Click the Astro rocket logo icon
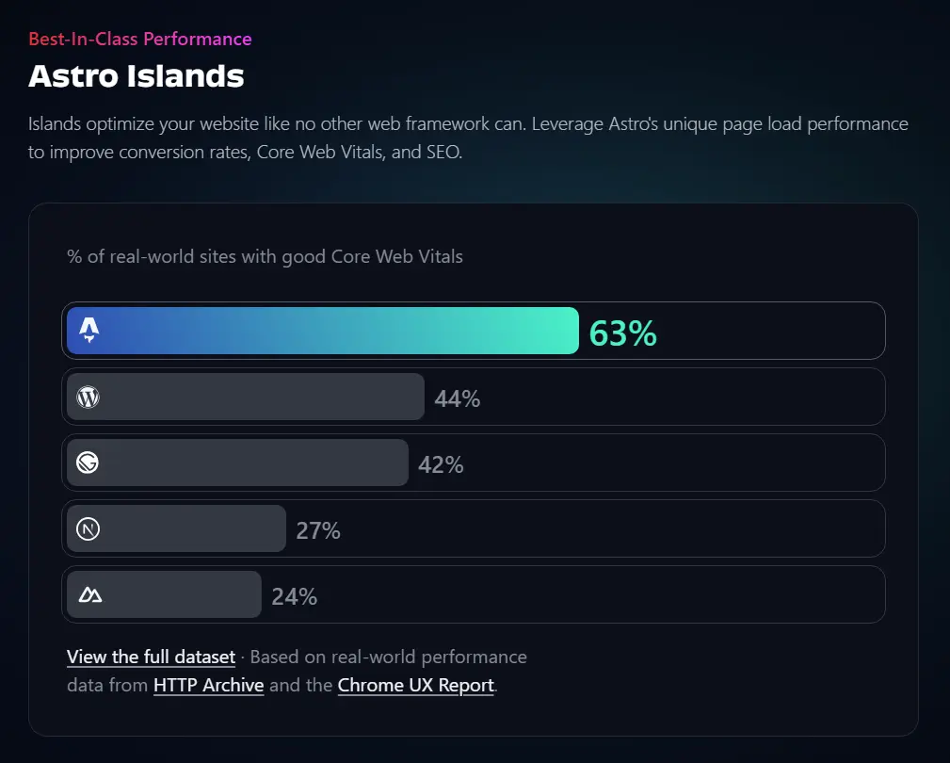 [89, 330]
